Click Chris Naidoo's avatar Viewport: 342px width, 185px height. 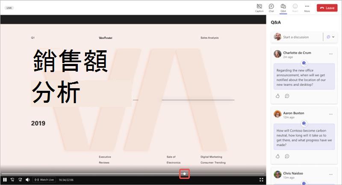point(277,174)
